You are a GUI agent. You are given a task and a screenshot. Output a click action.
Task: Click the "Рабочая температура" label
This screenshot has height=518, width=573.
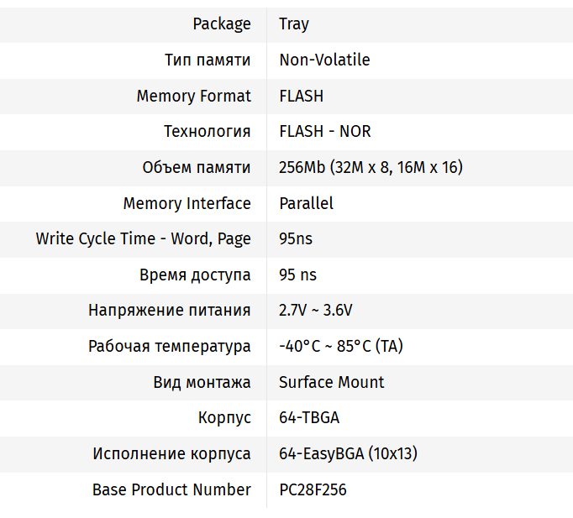[x=169, y=347]
